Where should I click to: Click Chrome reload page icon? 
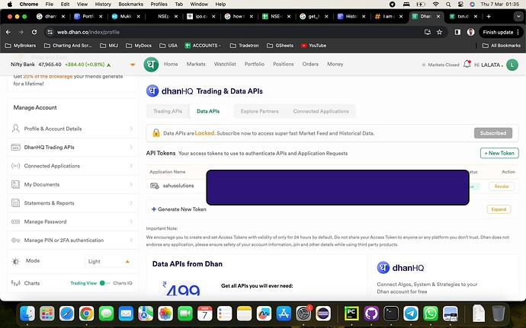click(x=34, y=32)
